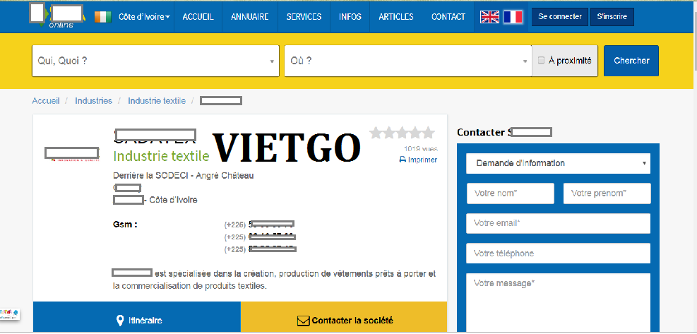The width and height of the screenshot is (697, 334).
Task: Open the CONTACT menu item
Action: point(448,17)
